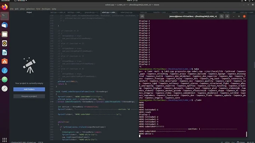Click the new tab button in the terminal window

tap(142, 16)
